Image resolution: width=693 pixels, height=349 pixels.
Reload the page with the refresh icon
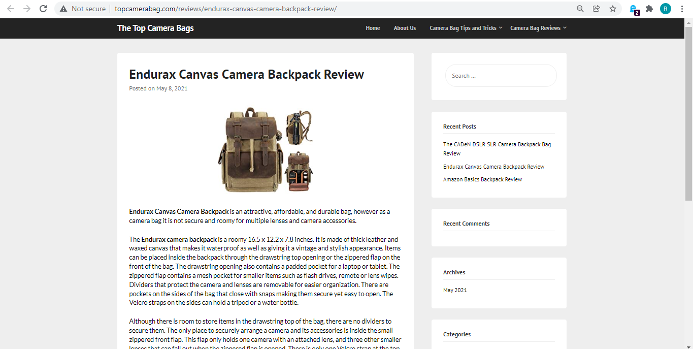point(44,9)
